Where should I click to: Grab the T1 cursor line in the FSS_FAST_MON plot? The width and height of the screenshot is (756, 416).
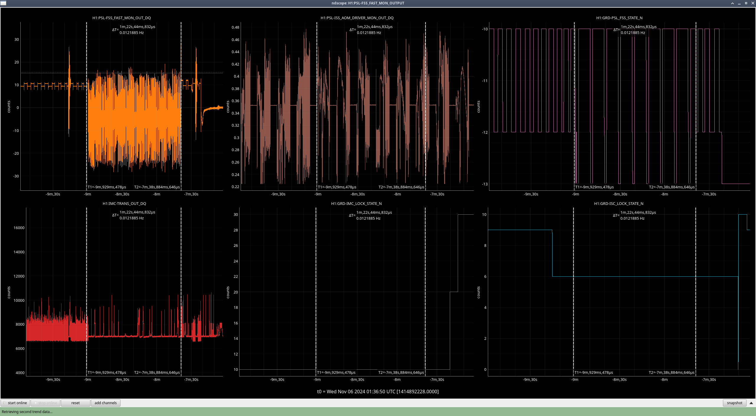(x=87, y=106)
